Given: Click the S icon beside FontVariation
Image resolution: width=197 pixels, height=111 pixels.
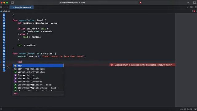Looking at the screenshot, I should coord(15,75).
